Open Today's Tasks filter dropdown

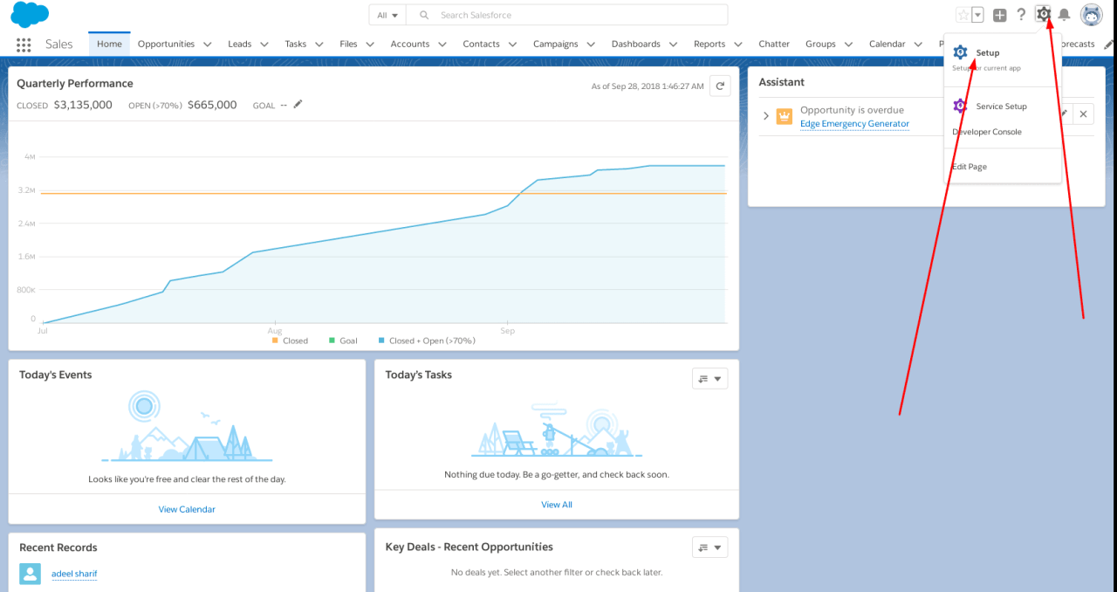(709, 378)
